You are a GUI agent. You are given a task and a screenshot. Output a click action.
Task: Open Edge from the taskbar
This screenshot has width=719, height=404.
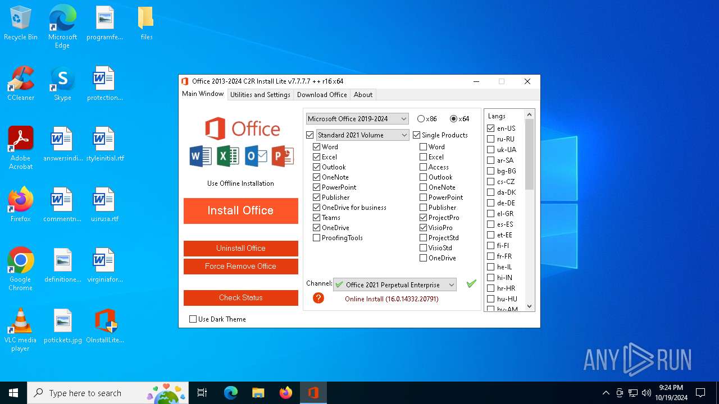[x=231, y=393]
